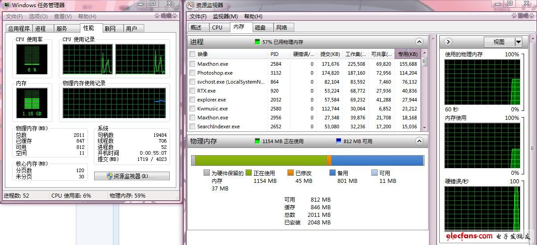The image size is (537, 245).
Task: Click the green 正在使用 segment of memory bar
Action: point(261,161)
